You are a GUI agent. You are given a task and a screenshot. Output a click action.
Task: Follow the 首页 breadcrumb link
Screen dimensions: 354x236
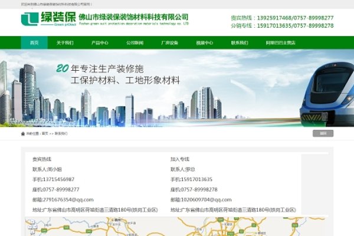point(45,133)
